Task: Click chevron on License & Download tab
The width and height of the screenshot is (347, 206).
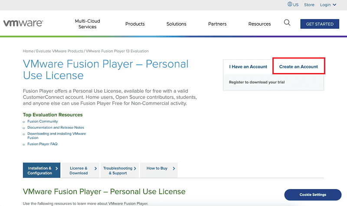Action: pyautogui.click(x=95, y=168)
